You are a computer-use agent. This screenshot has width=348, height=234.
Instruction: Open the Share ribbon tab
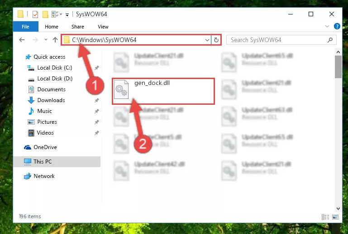(x=78, y=27)
